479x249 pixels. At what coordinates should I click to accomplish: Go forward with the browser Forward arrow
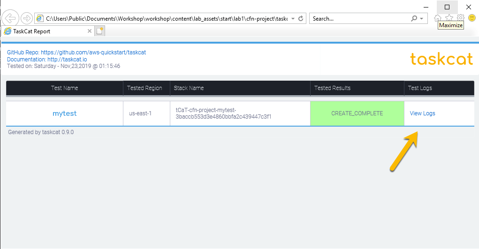tap(27, 18)
